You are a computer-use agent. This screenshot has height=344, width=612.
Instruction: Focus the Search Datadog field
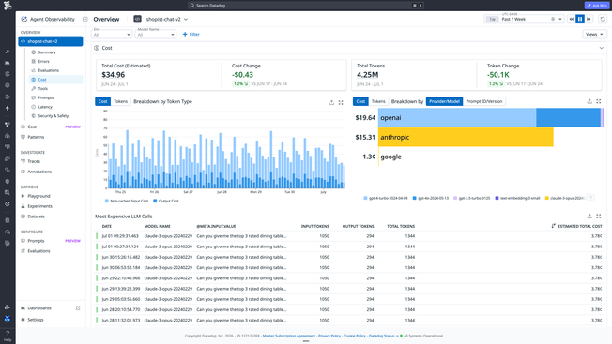(x=306, y=6)
